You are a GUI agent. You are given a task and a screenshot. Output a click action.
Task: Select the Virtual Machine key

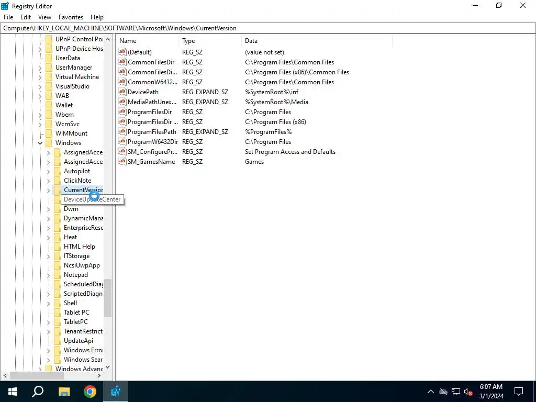pos(77,77)
